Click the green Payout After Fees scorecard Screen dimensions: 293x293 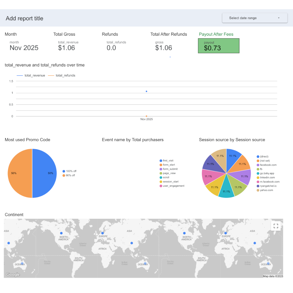click(218, 46)
